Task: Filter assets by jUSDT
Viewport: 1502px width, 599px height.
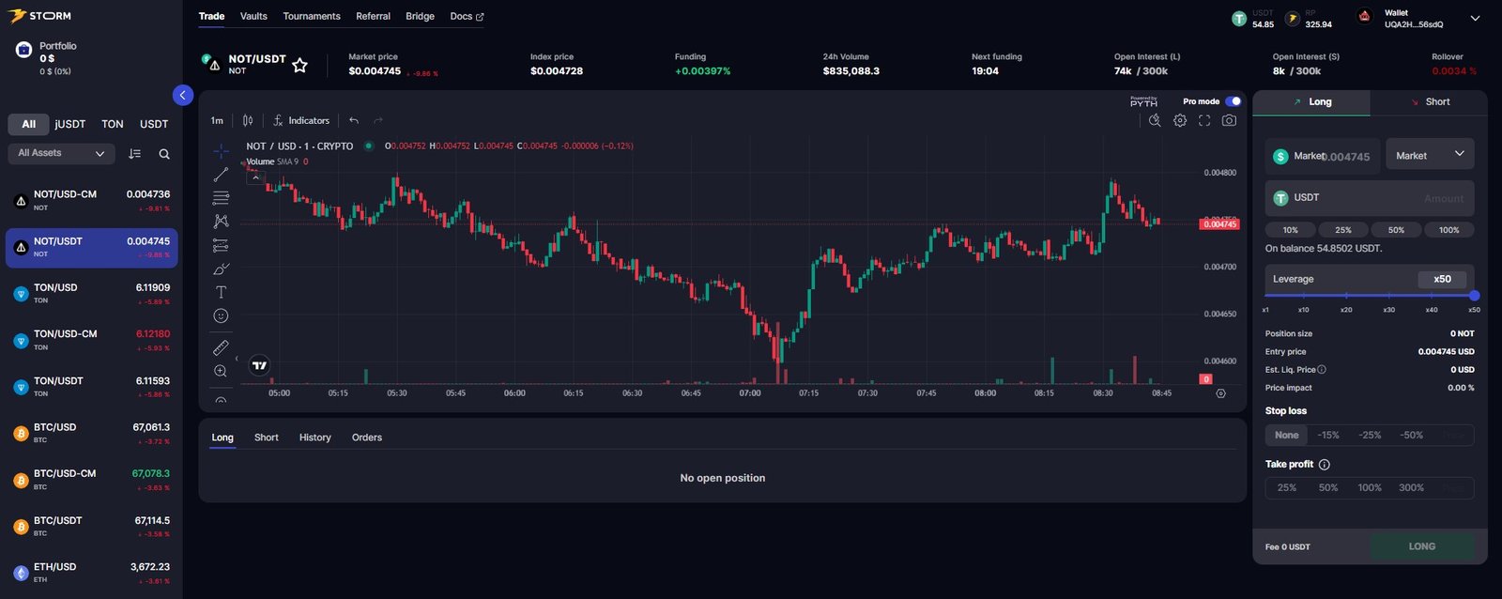Action: coord(70,124)
